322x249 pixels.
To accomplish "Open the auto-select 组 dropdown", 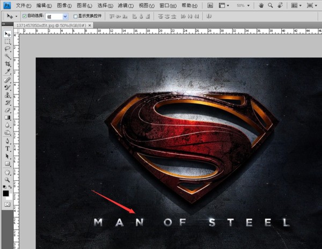I will point(57,17).
